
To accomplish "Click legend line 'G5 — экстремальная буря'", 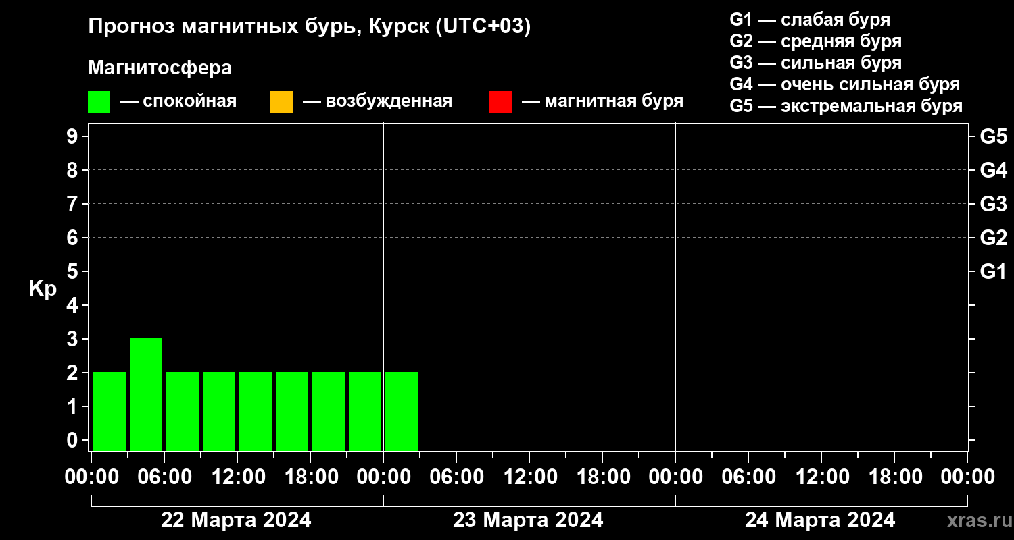I will [x=846, y=106].
